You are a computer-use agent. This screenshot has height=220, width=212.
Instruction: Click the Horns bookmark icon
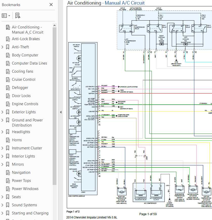[8, 140]
